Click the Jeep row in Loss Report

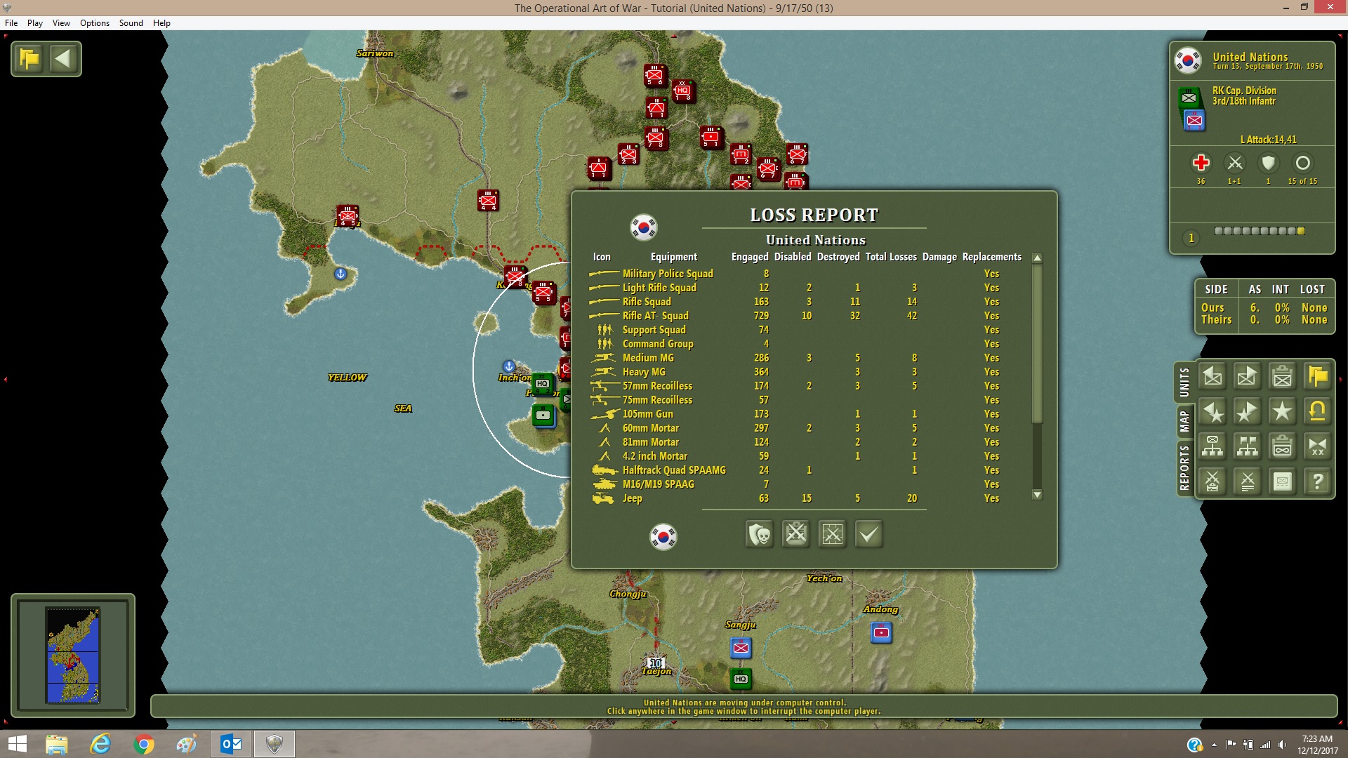click(805, 498)
